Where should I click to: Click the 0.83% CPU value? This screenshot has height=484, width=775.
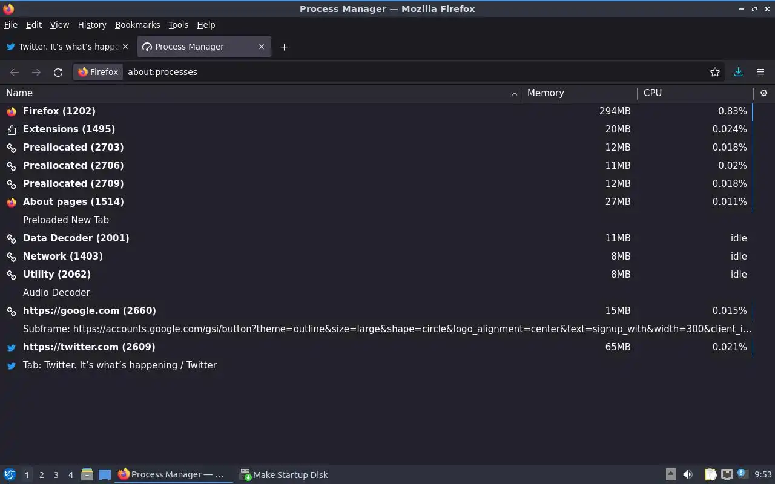pyautogui.click(x=732, y=111)
